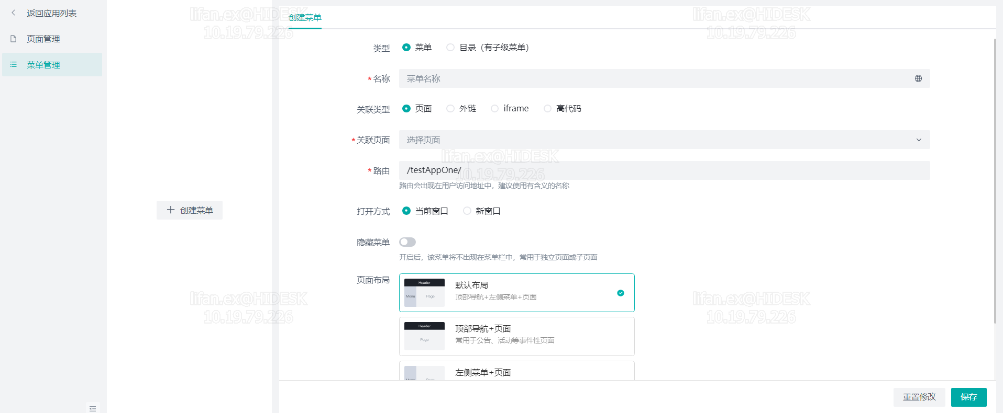
Task: Click the 路由 input with /testAppOne/
Action: click(664, 170)
